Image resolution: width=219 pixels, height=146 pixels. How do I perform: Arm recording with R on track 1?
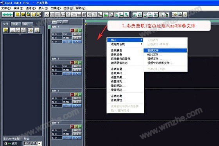click(72, 30)
